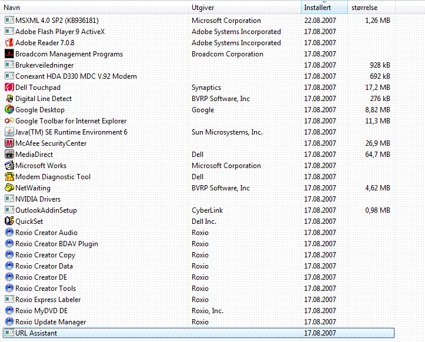Click the 1,26 MB size value
The image size is (425, 342).
377,21
